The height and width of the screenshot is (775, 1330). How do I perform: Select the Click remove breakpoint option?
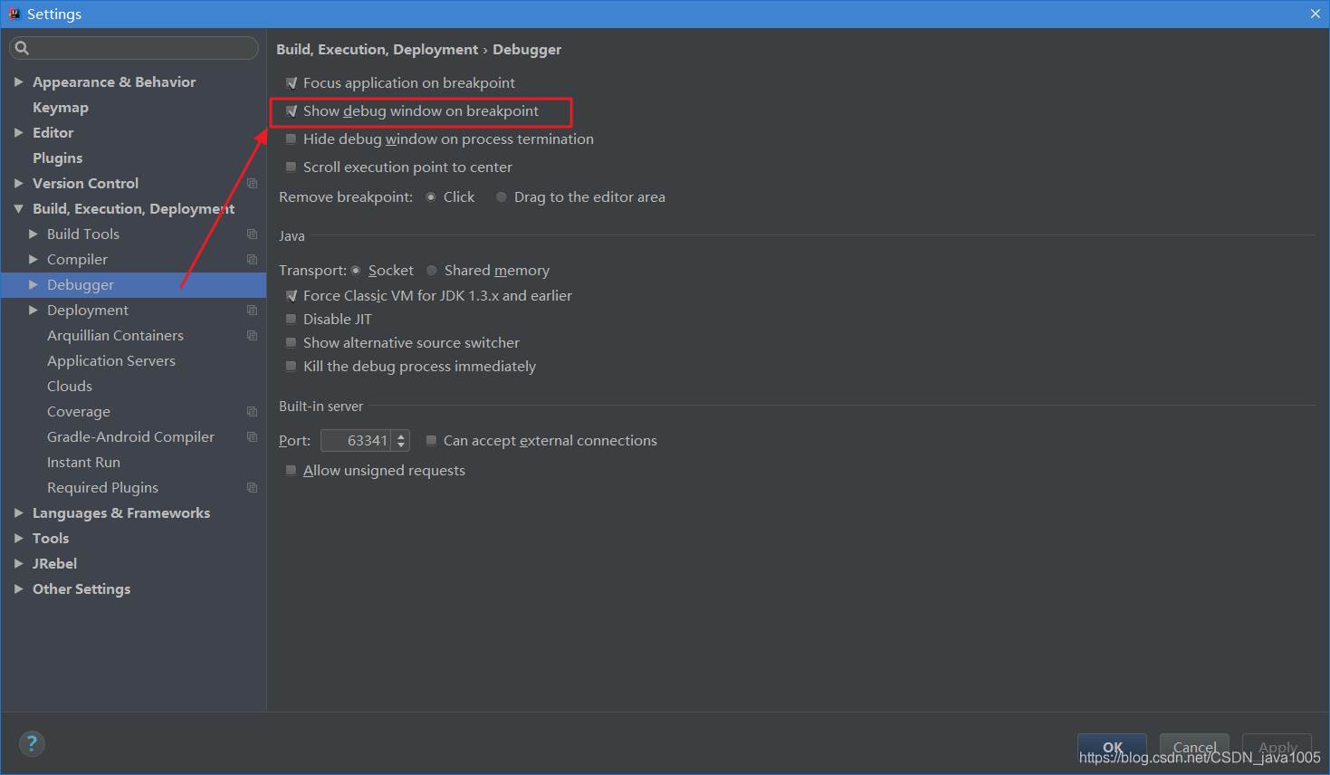(431, 197)
